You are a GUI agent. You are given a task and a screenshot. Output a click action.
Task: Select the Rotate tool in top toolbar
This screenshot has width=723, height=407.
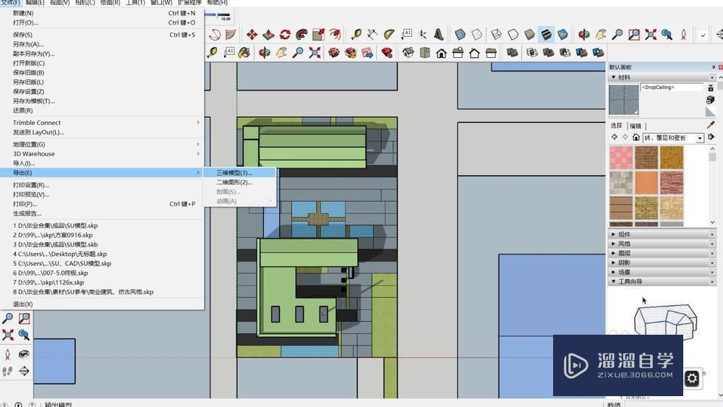[285, 35]
